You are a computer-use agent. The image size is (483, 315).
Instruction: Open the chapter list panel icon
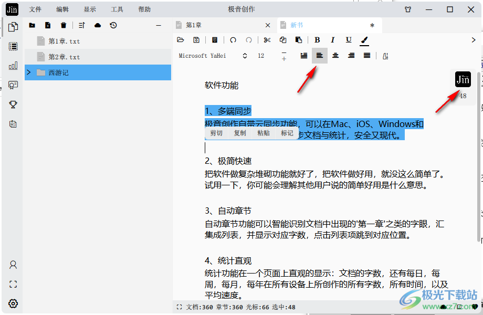pyautogui.click(x=13, y=46)
